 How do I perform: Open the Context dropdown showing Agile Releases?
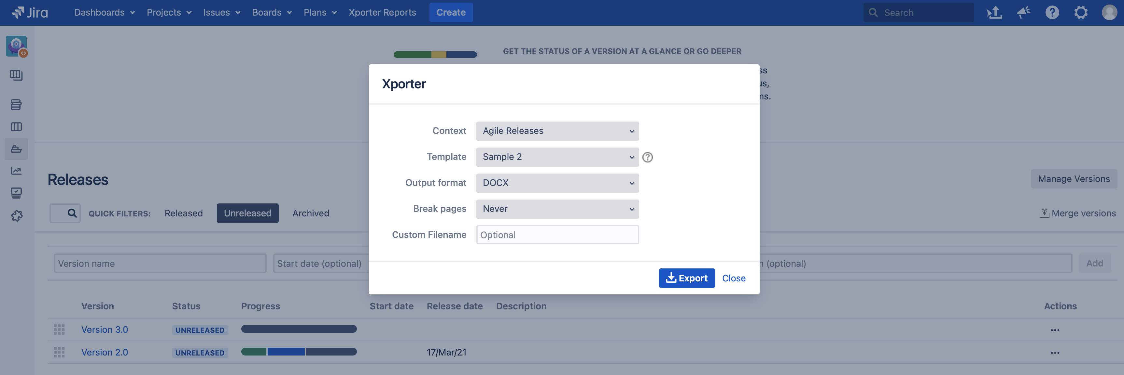click(x=557, y=131)
